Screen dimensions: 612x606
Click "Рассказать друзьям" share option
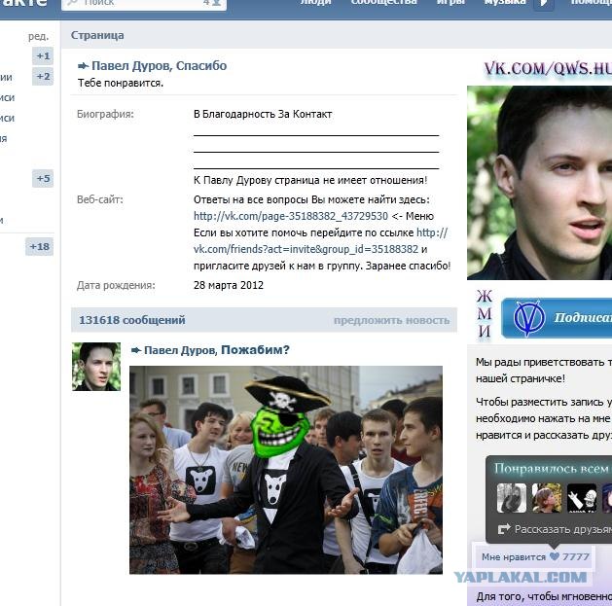[563, 529]
